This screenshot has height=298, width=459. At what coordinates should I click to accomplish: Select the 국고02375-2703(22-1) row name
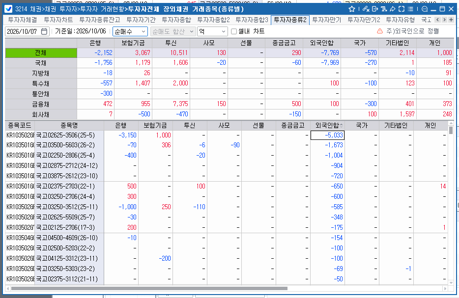pos(69,186)
